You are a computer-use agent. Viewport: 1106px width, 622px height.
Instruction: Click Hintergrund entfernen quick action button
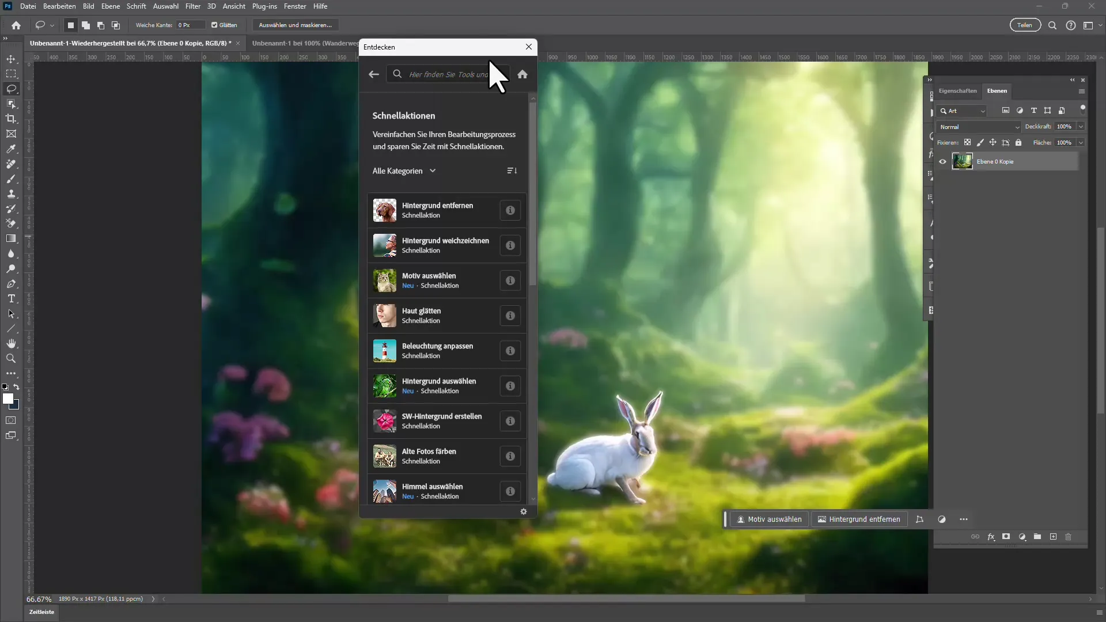(439, 210)
